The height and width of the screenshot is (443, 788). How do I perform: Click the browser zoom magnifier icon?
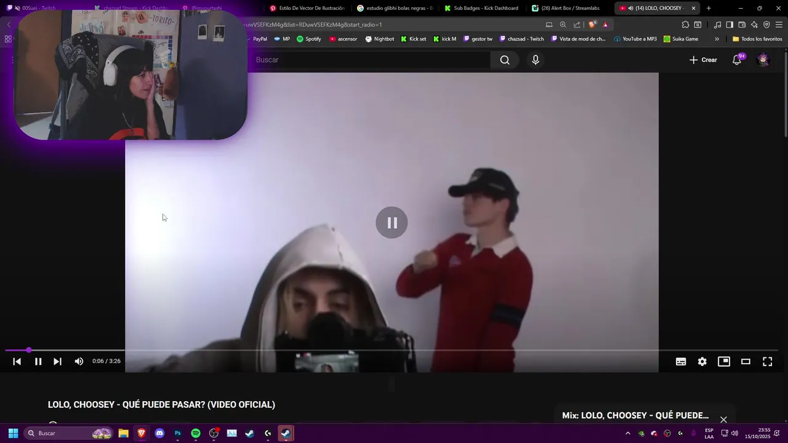pyautogui.click(x=563, y=25)
